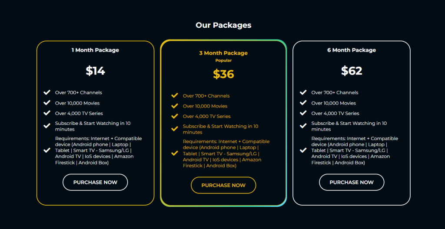
Task: Click the Requirements checkmark in 1 Month Package
Action: pyautogui.click(x=47, y=150)
